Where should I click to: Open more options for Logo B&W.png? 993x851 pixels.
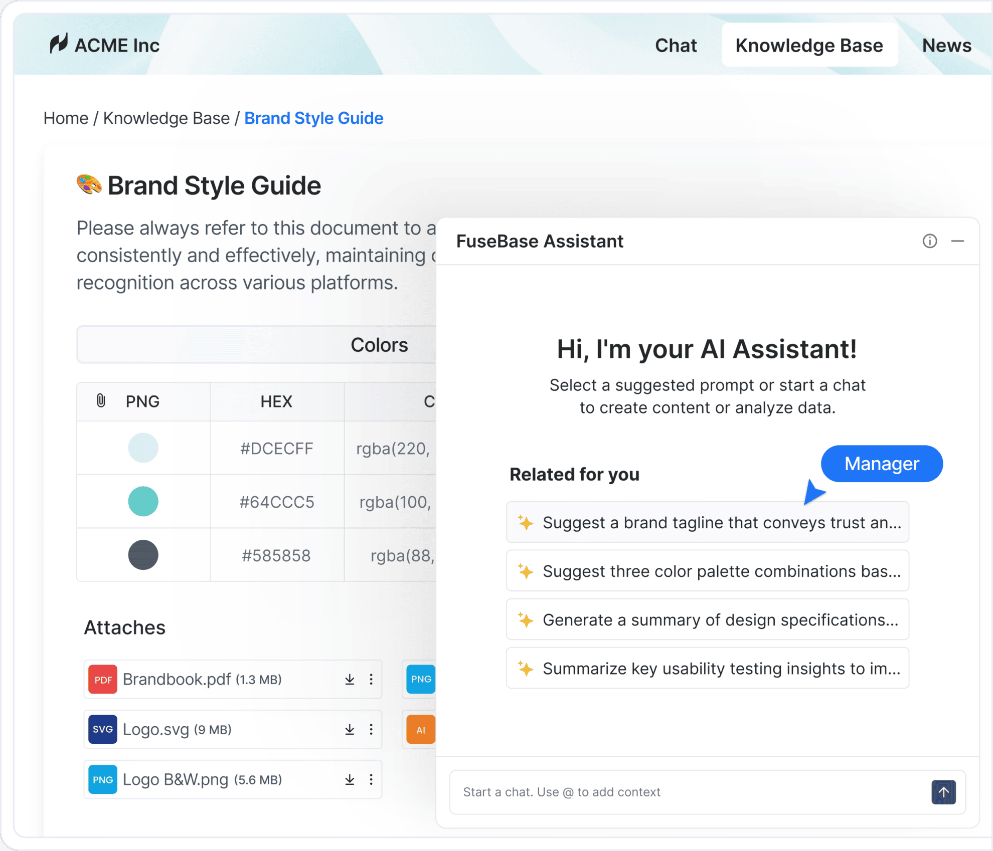(x=371, y=779)
